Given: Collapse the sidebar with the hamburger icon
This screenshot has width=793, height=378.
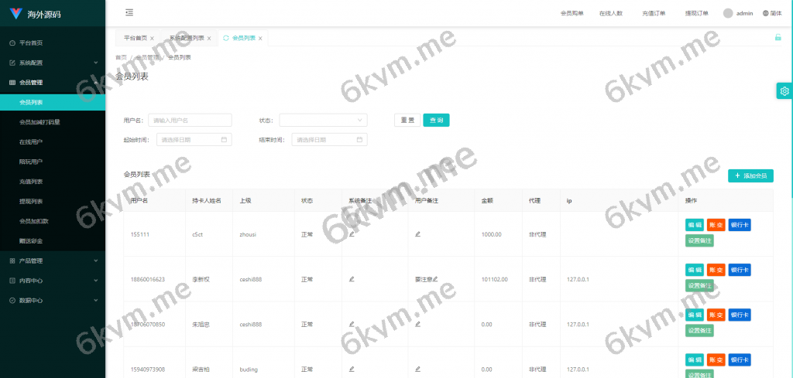Looking at the screenshot, I should (129, 12).
